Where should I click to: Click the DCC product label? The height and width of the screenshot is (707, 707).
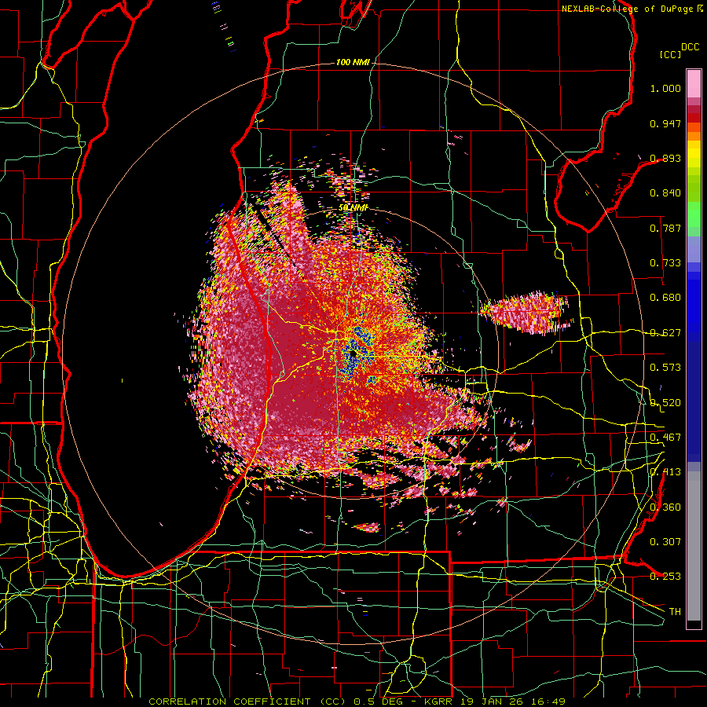(691, 47)
